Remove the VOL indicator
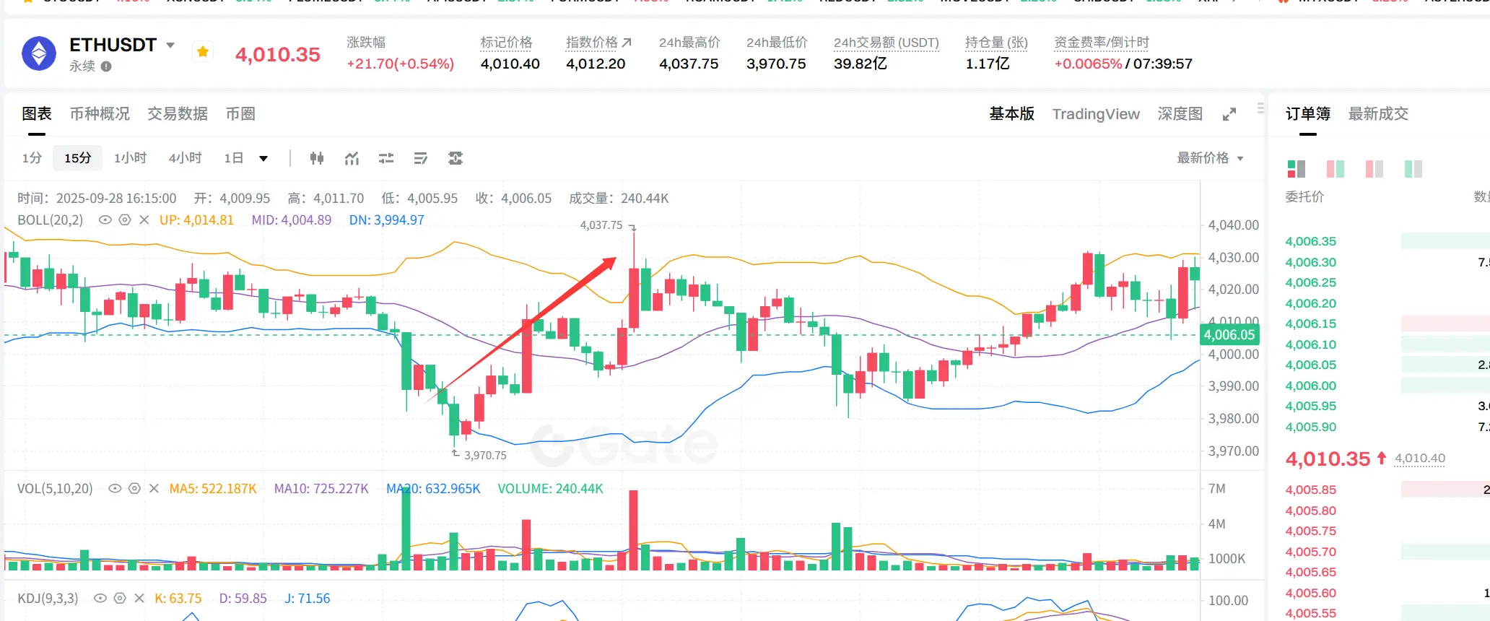1490x621 pixels. (154, 489)
